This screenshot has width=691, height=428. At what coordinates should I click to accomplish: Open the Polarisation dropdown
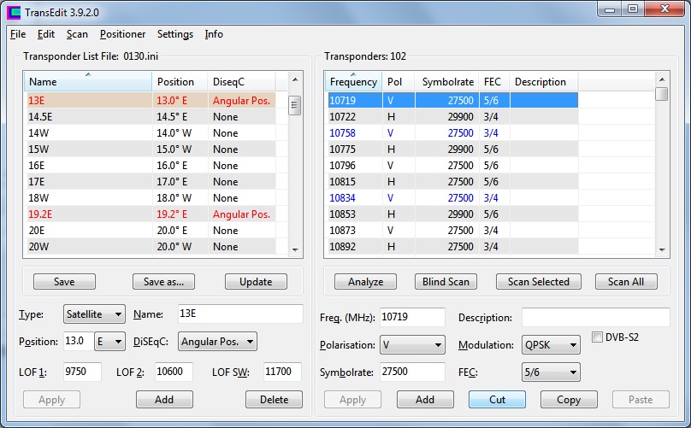click(412, 345)
